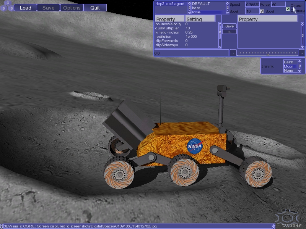Screen dimensions: 306x229
Task: Toggle the Boost checkbox
Action: click(262, 11)
